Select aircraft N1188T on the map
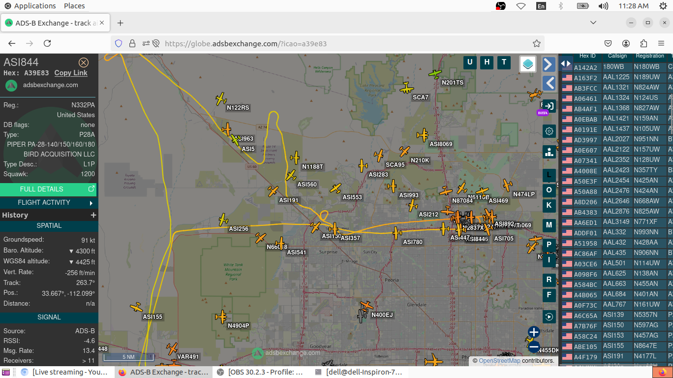This screenshot has height=378, width=673. pyautogui.click(x=295, y=158)
